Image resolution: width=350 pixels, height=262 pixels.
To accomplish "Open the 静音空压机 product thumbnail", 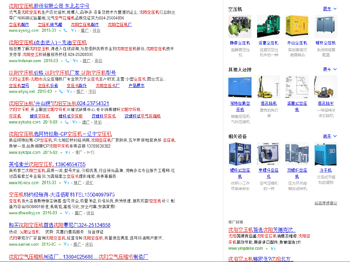I will pos(240,27).
